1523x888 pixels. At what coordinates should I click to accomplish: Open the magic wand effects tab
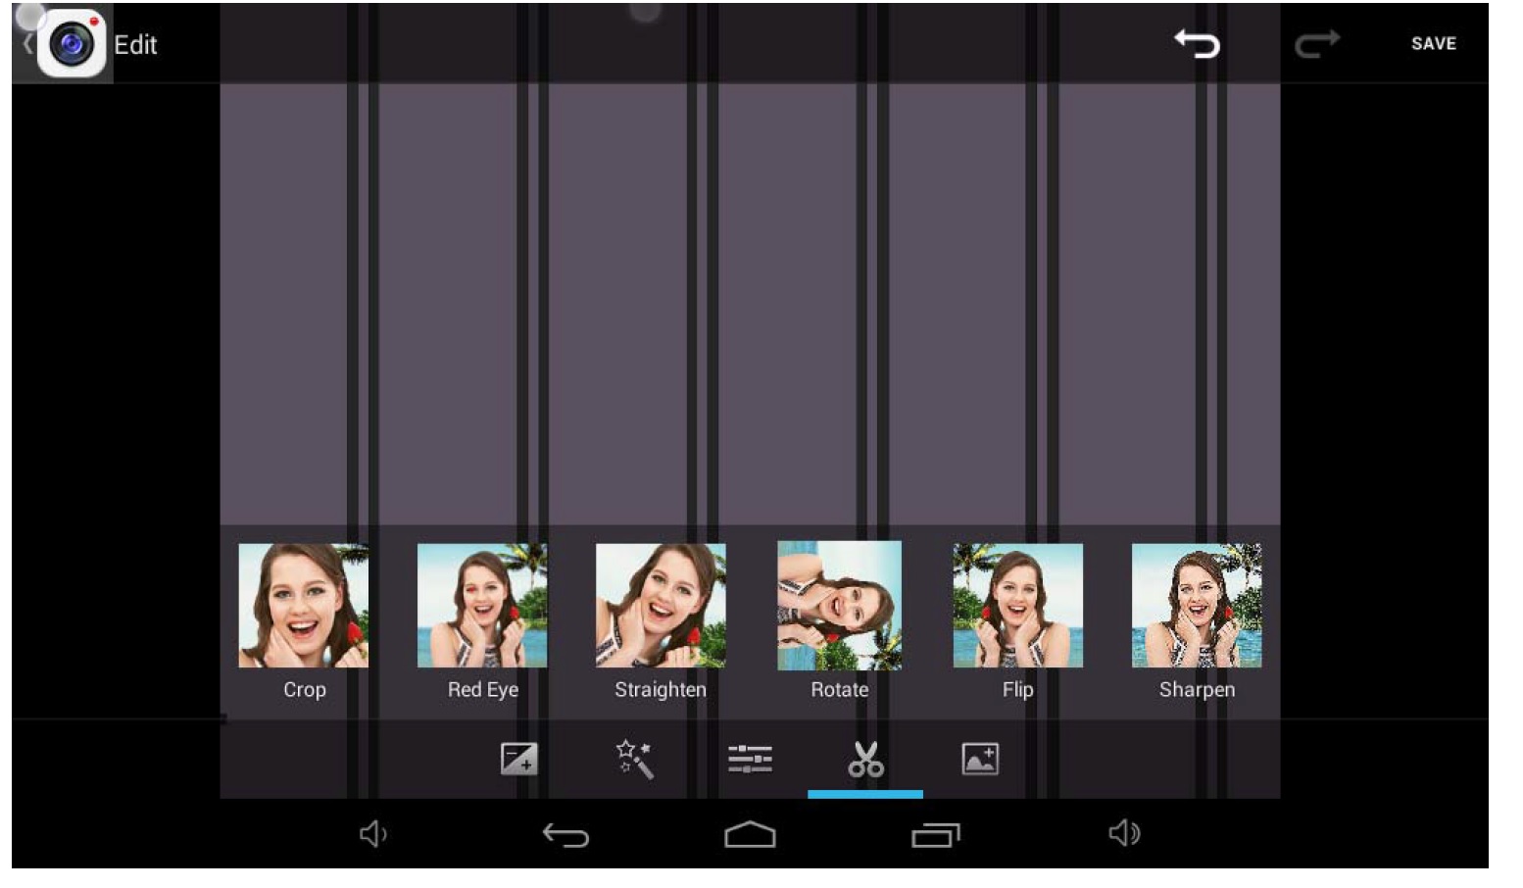[634, 759]
